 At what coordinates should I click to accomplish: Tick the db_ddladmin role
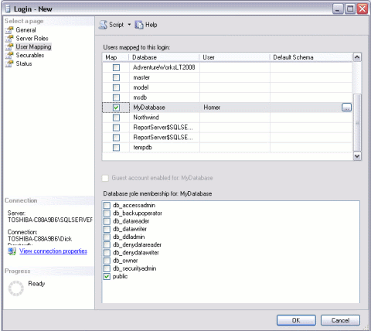107,237
